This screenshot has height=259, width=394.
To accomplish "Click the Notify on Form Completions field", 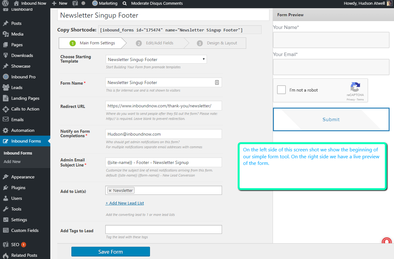I will (164, 134).
